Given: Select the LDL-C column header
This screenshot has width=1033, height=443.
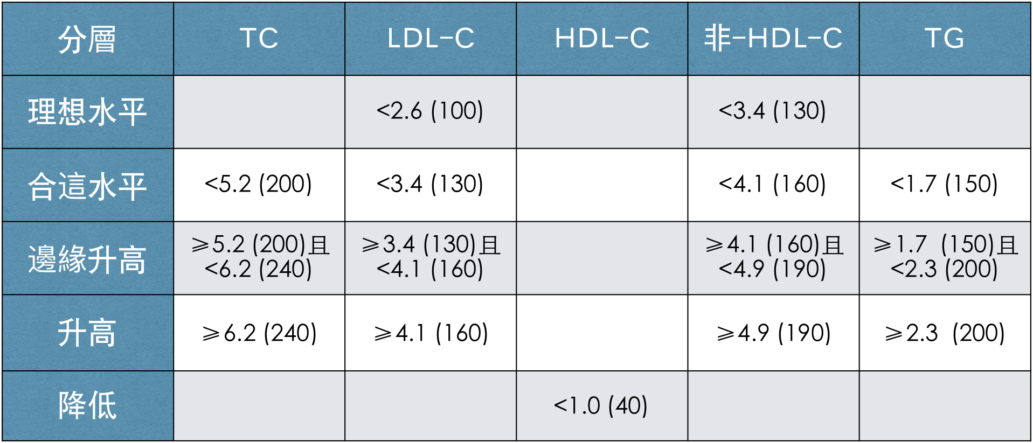Looking at the screenshot, I should pyautogui.click(x=431, y=39).
